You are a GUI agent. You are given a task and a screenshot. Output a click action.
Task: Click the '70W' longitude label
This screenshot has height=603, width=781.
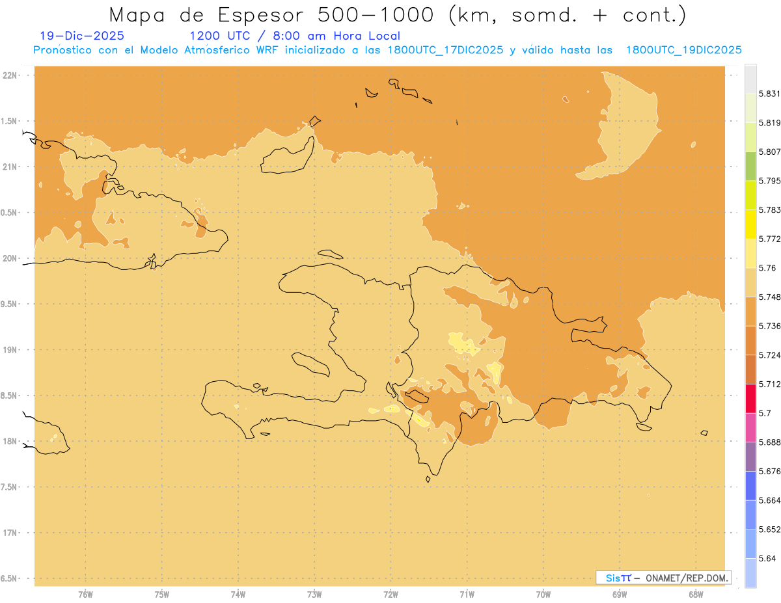click(x=543, y=595)
